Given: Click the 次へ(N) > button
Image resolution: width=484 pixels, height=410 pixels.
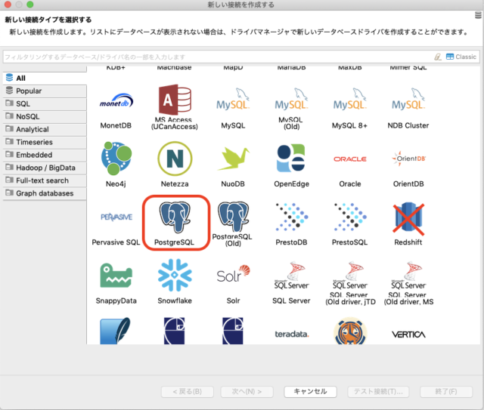Looking at the screenshot, I should [247, 392].
